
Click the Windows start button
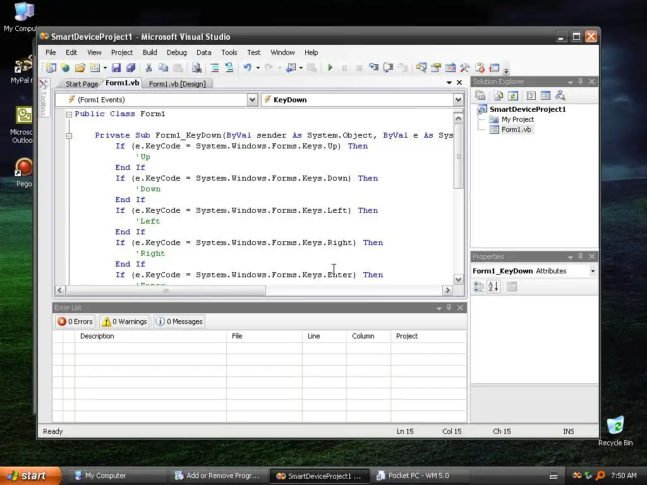pyautogui.click(x=30, y=476)
